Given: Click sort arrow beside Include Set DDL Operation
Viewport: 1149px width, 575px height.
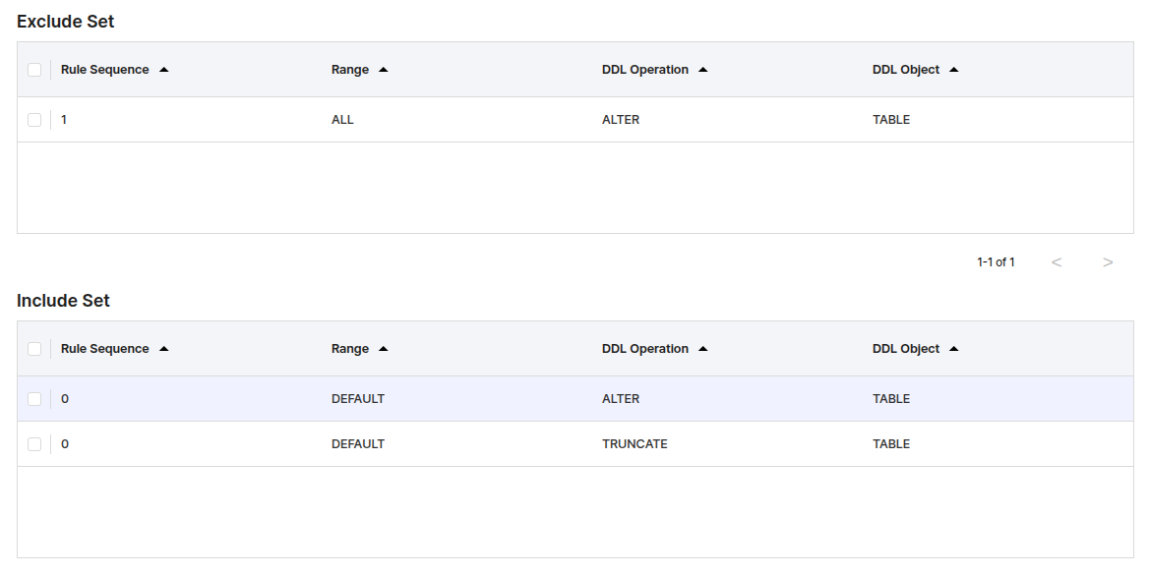Looking at the screenshot, I should [703, 349].
